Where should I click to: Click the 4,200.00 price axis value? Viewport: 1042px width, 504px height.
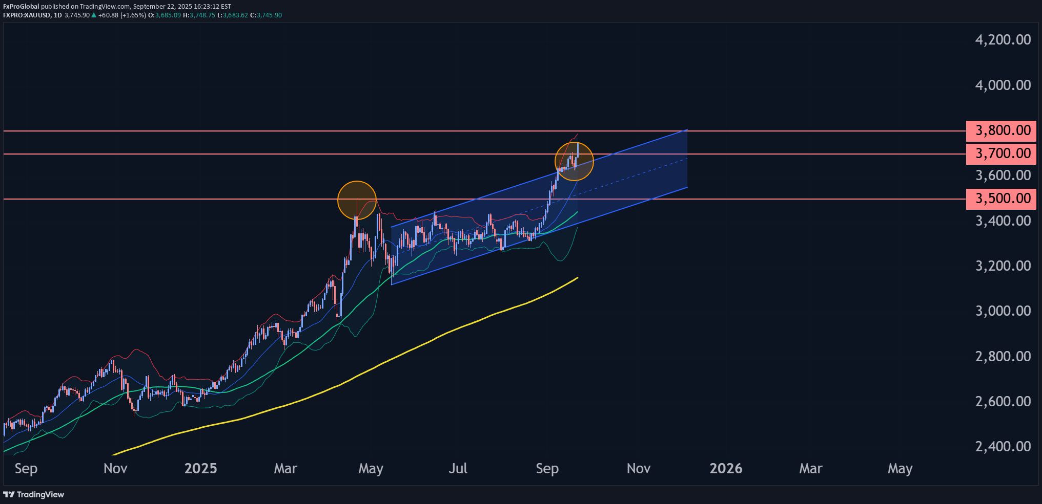tap(1003, 40)
